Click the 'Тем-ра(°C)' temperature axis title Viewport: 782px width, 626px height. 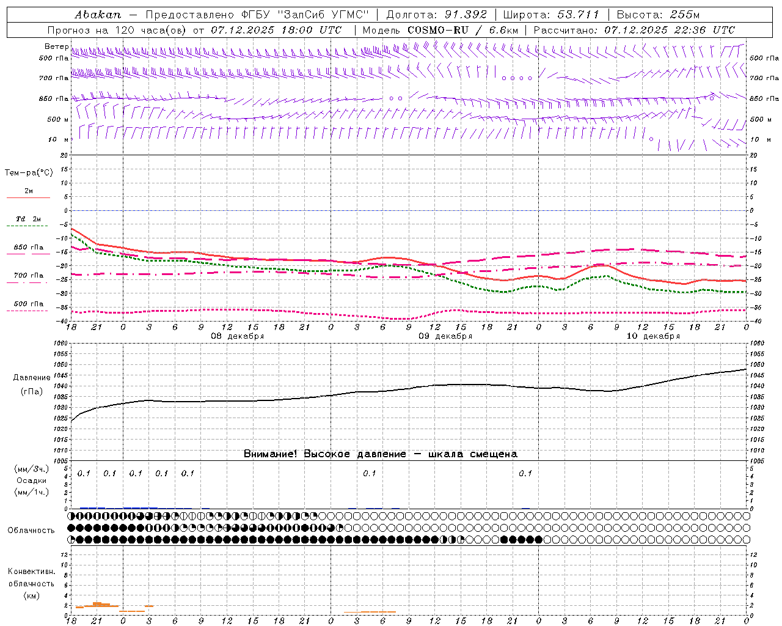pyautogui.click(x=29, y=172)
